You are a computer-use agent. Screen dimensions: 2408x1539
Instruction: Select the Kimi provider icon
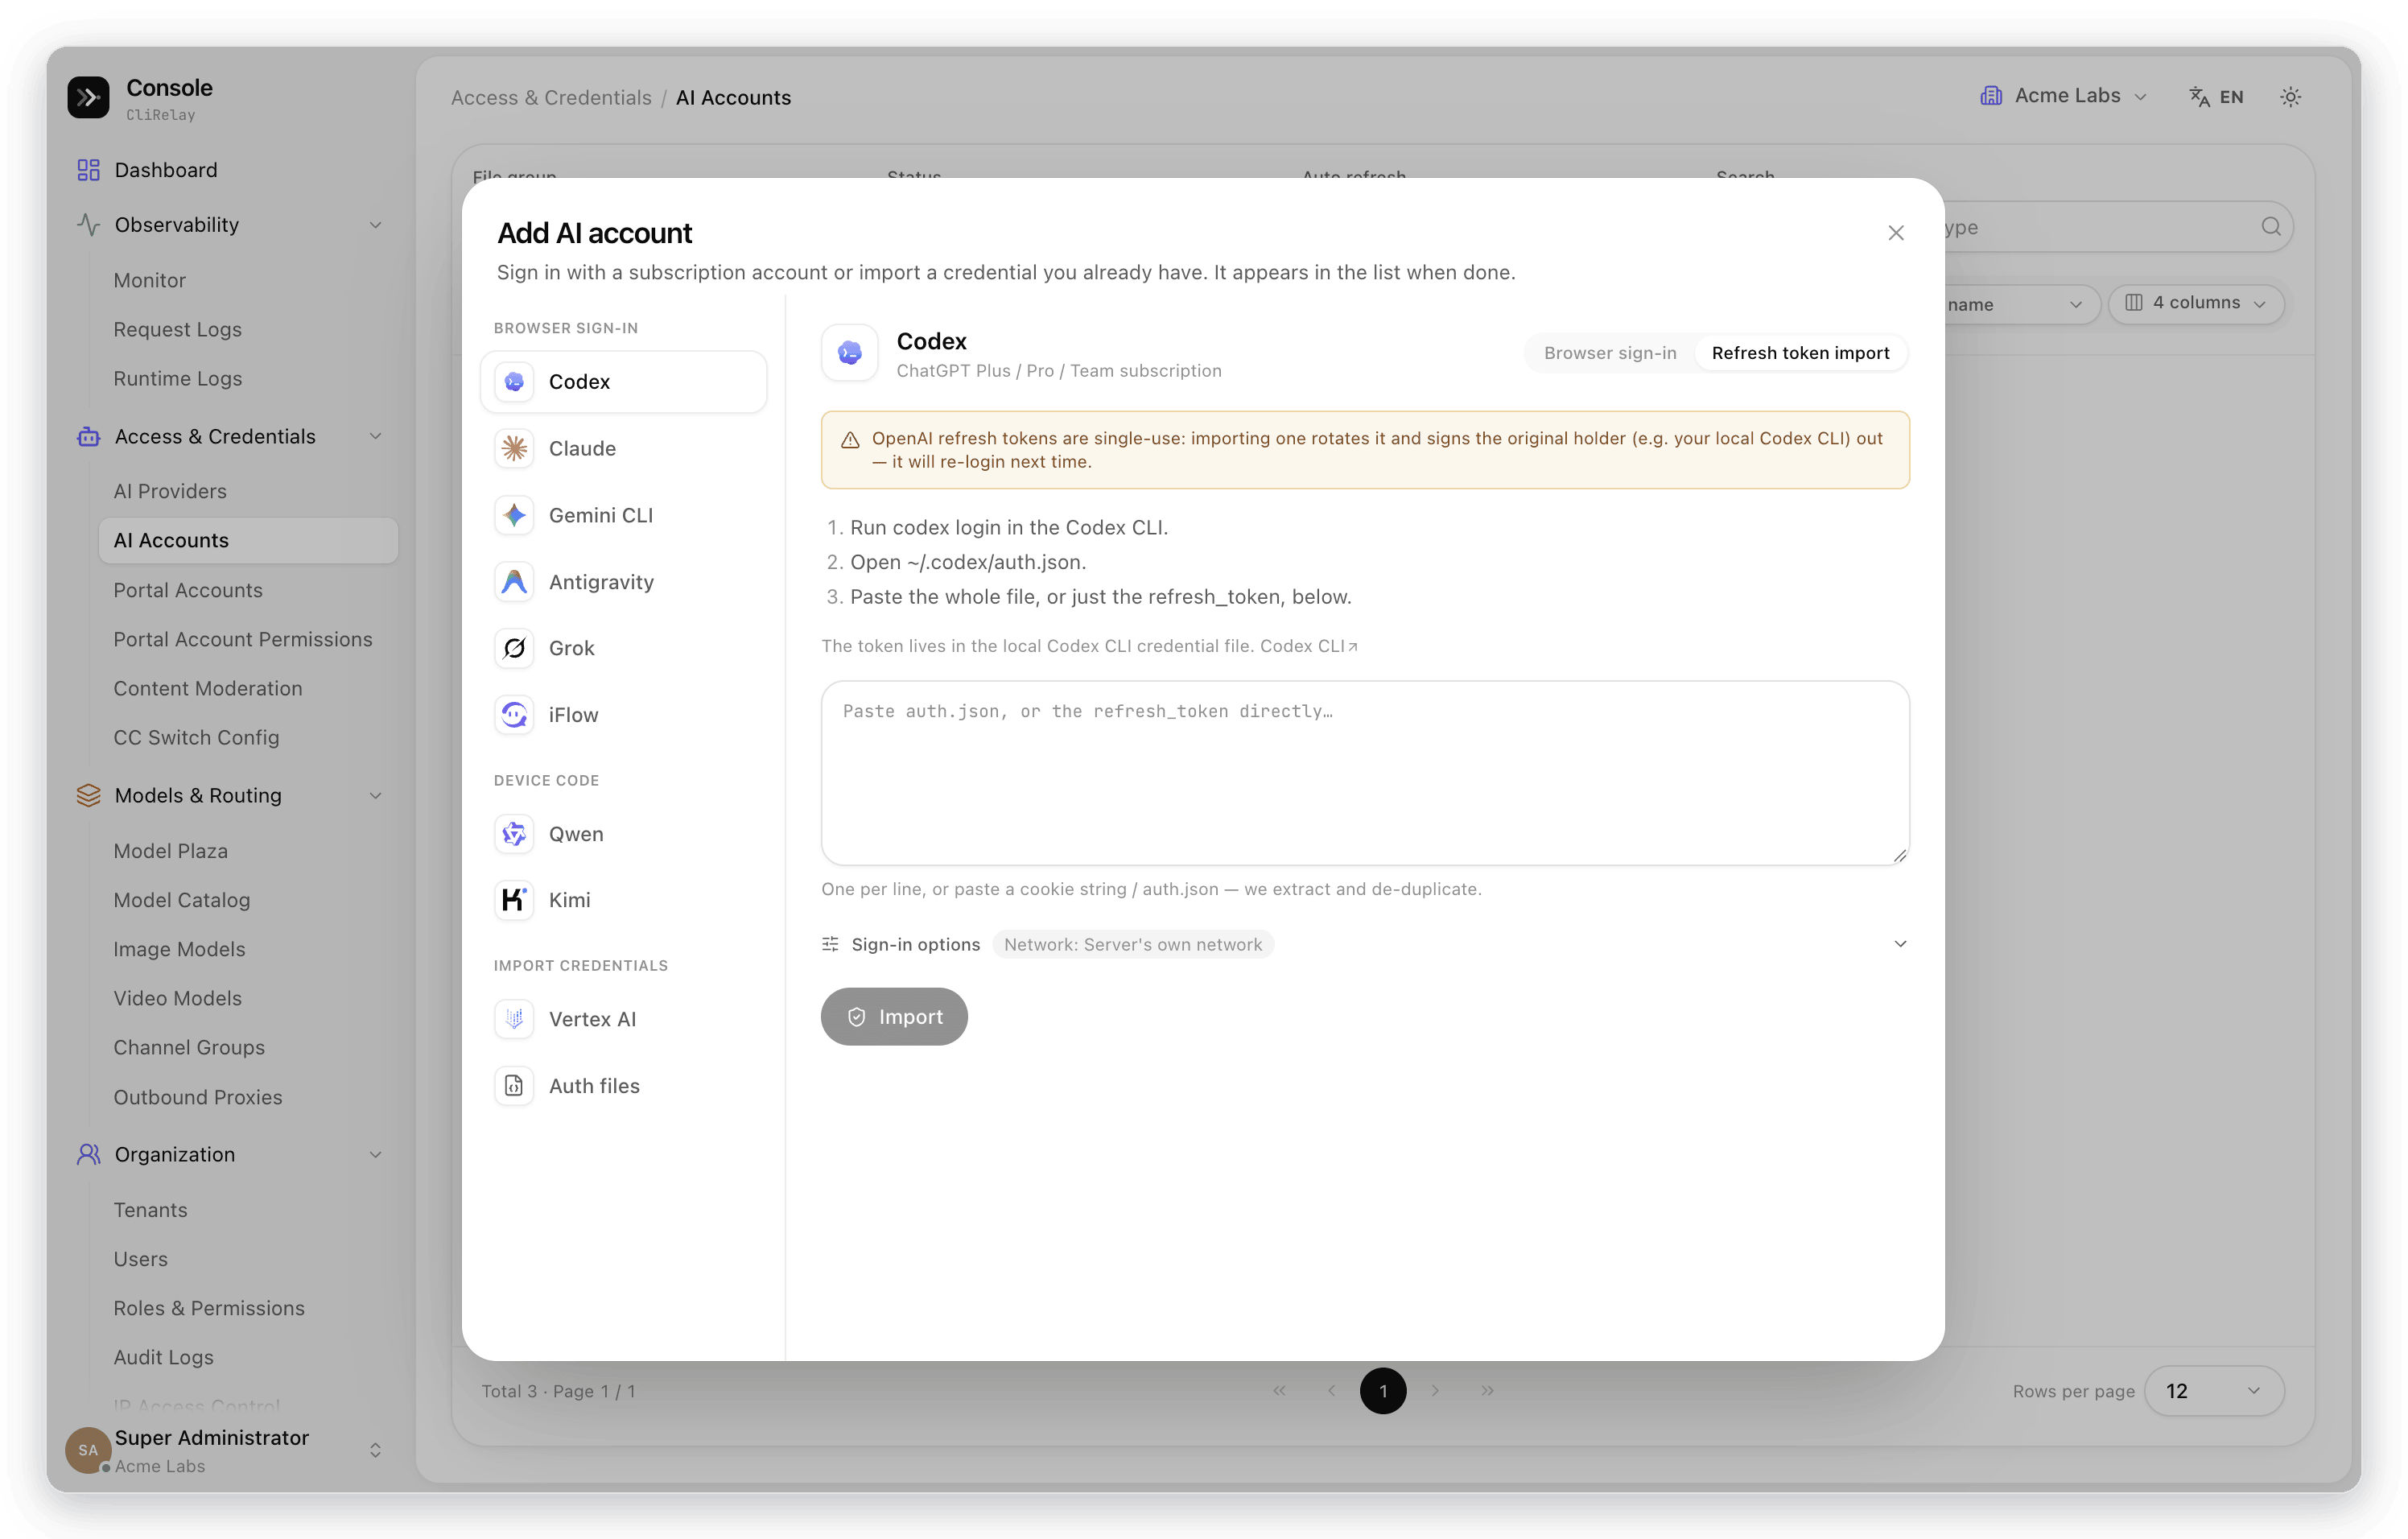(x=514, y=899)
